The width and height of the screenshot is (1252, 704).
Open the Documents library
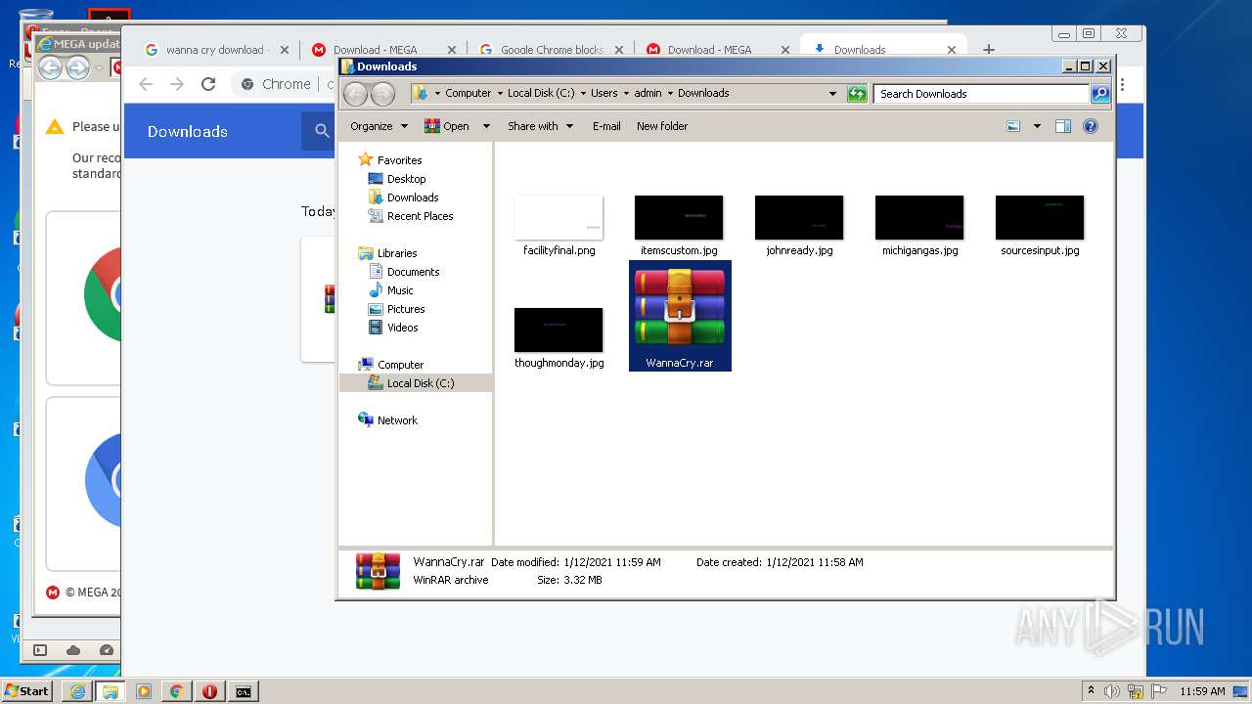point(413,272)
